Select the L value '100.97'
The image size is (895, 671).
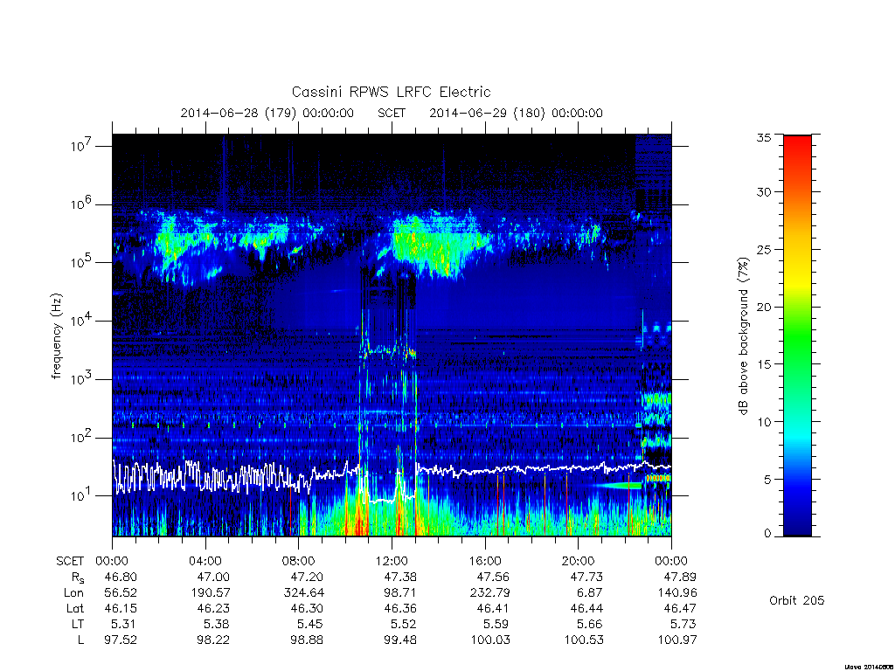677,640
